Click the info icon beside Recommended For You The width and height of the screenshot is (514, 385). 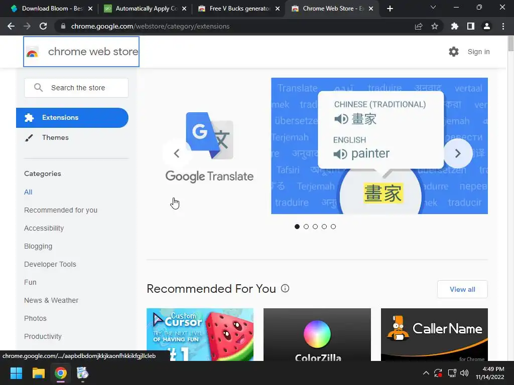click(285, 288)
